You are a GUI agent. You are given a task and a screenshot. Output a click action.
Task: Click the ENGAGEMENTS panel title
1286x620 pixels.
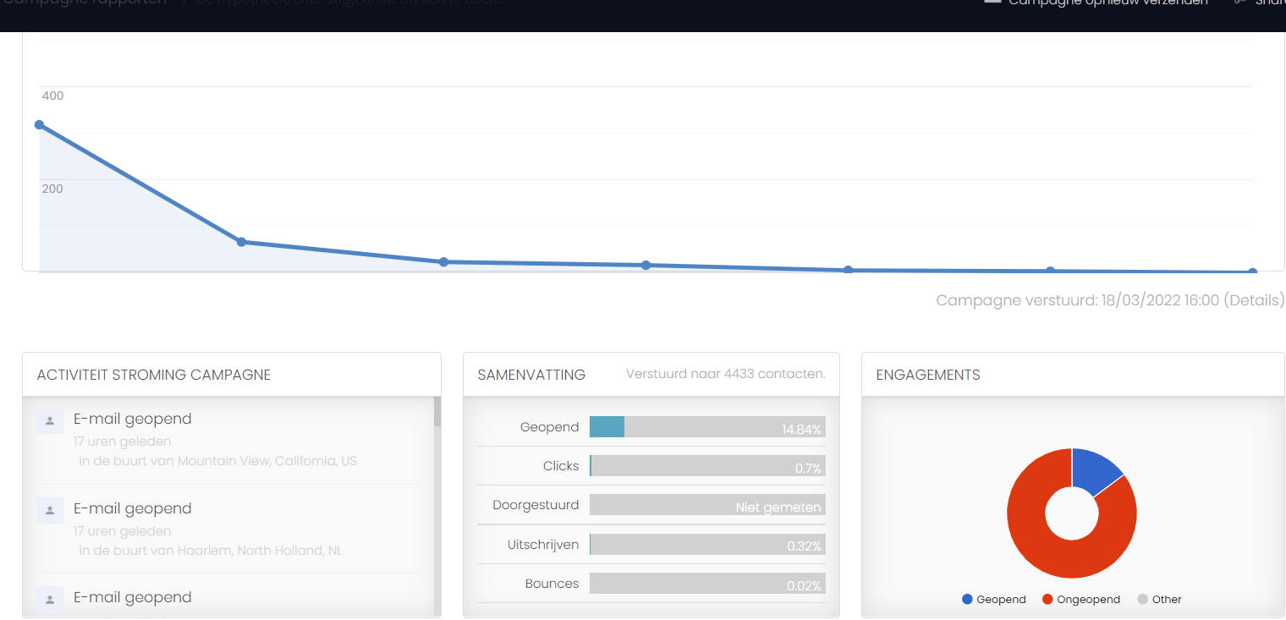point(928,375)
